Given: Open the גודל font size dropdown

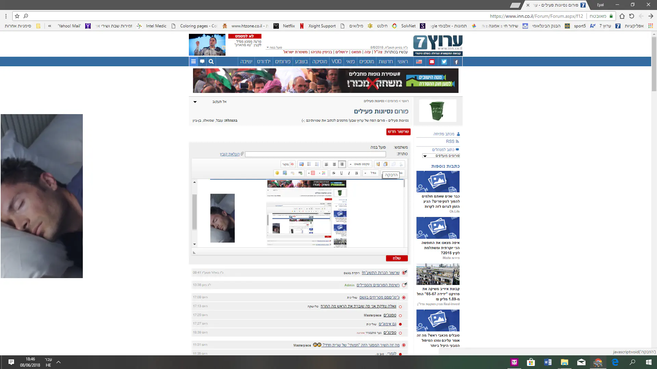Looking at the screenshot, I should pos(371,173).
